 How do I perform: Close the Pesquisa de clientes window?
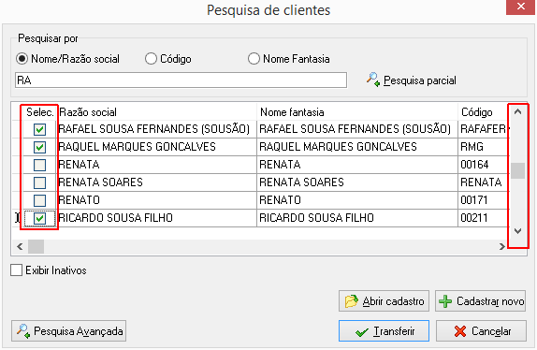point(520,7)
